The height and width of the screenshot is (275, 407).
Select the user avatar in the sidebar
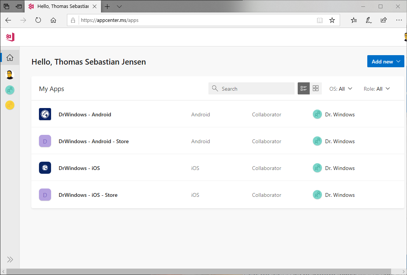click(10, 74)
